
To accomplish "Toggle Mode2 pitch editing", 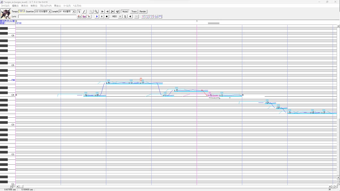I will 125,12.
